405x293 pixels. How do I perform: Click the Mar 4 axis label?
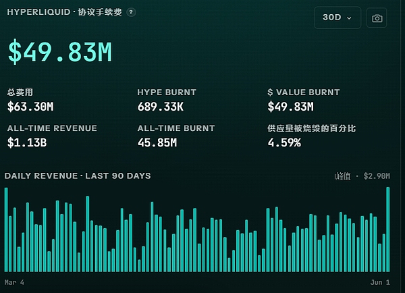tap(14, 282)
